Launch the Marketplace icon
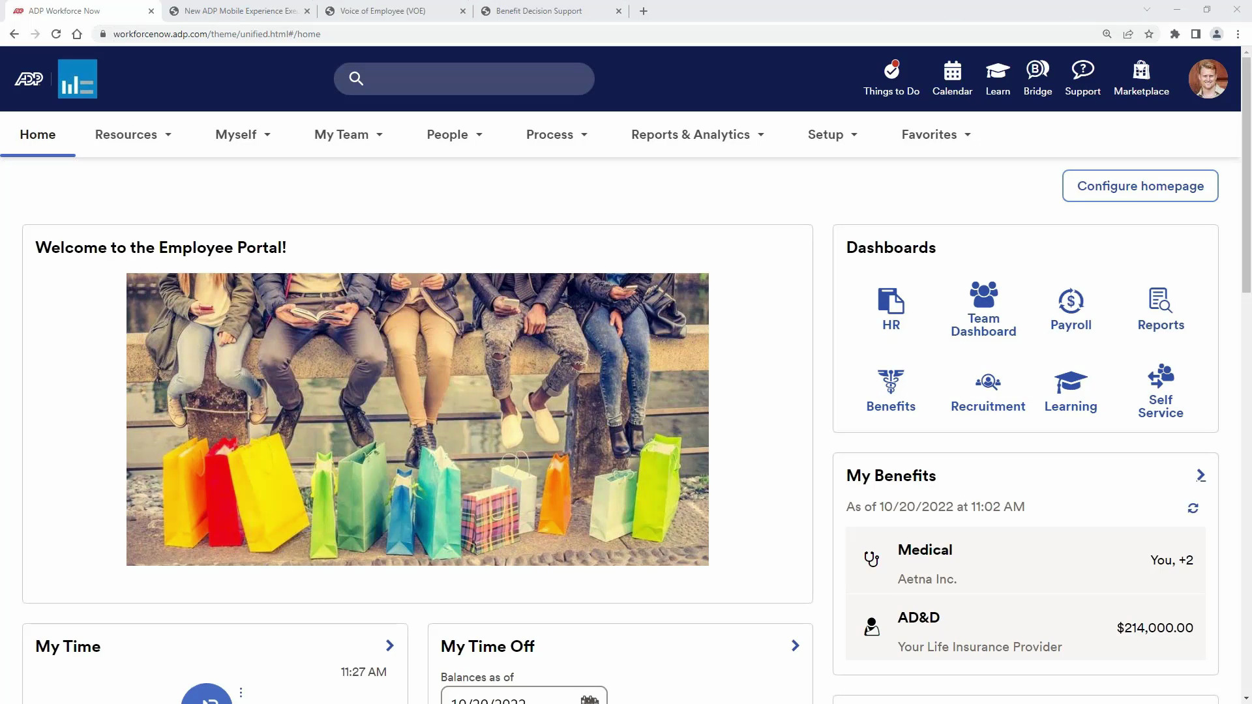Screen dimensions: 1252x704 tap(1140, 78)
